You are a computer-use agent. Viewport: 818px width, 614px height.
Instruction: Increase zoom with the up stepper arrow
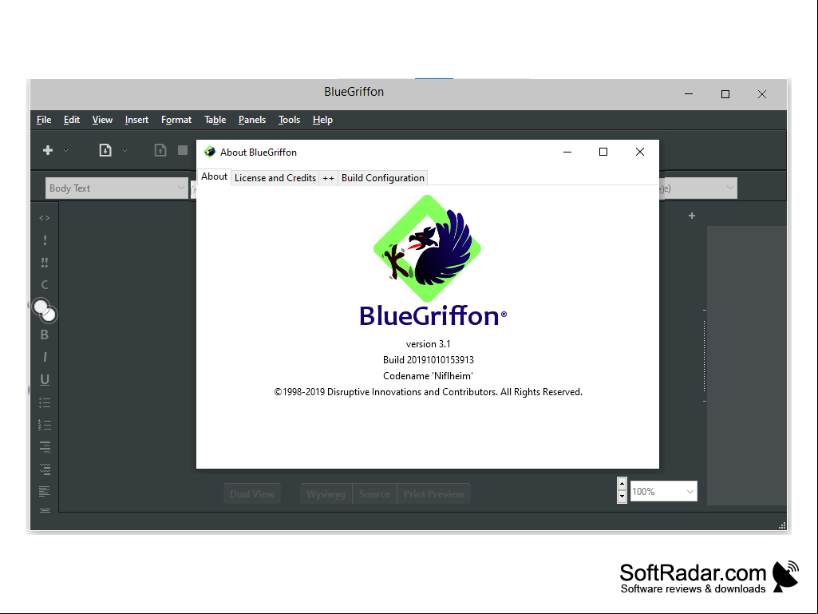click(622, 484)
